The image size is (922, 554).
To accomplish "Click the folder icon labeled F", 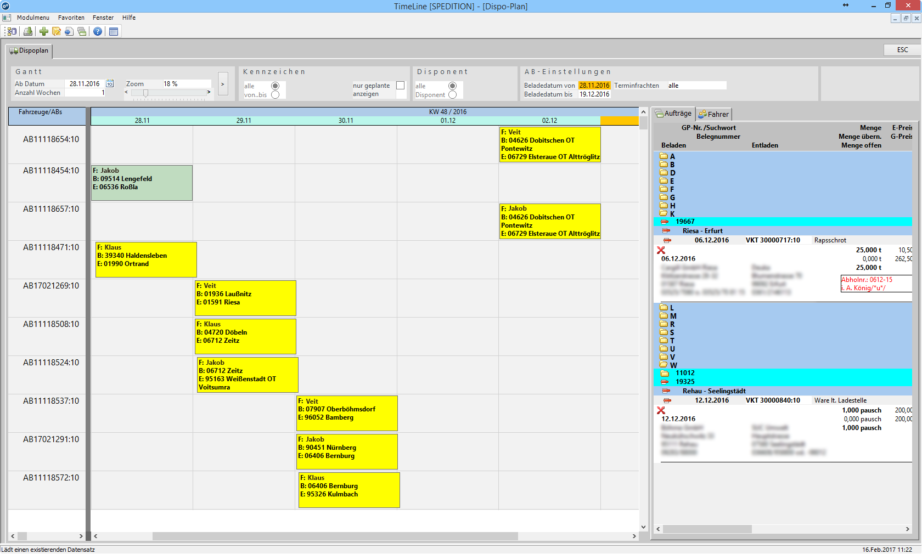I will [x=664, y=189].
